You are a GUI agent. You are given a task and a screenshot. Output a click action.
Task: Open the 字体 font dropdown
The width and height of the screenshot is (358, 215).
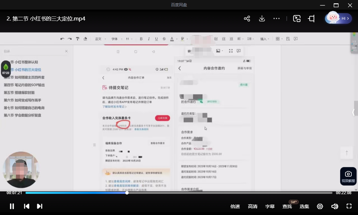117,39
